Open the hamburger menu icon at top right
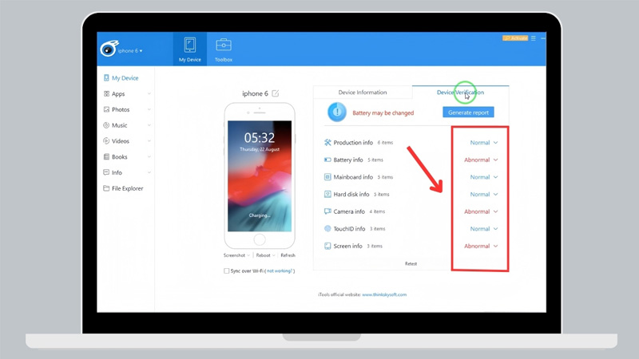The height and width of the screenshot is (359, 639). [534, 38]
